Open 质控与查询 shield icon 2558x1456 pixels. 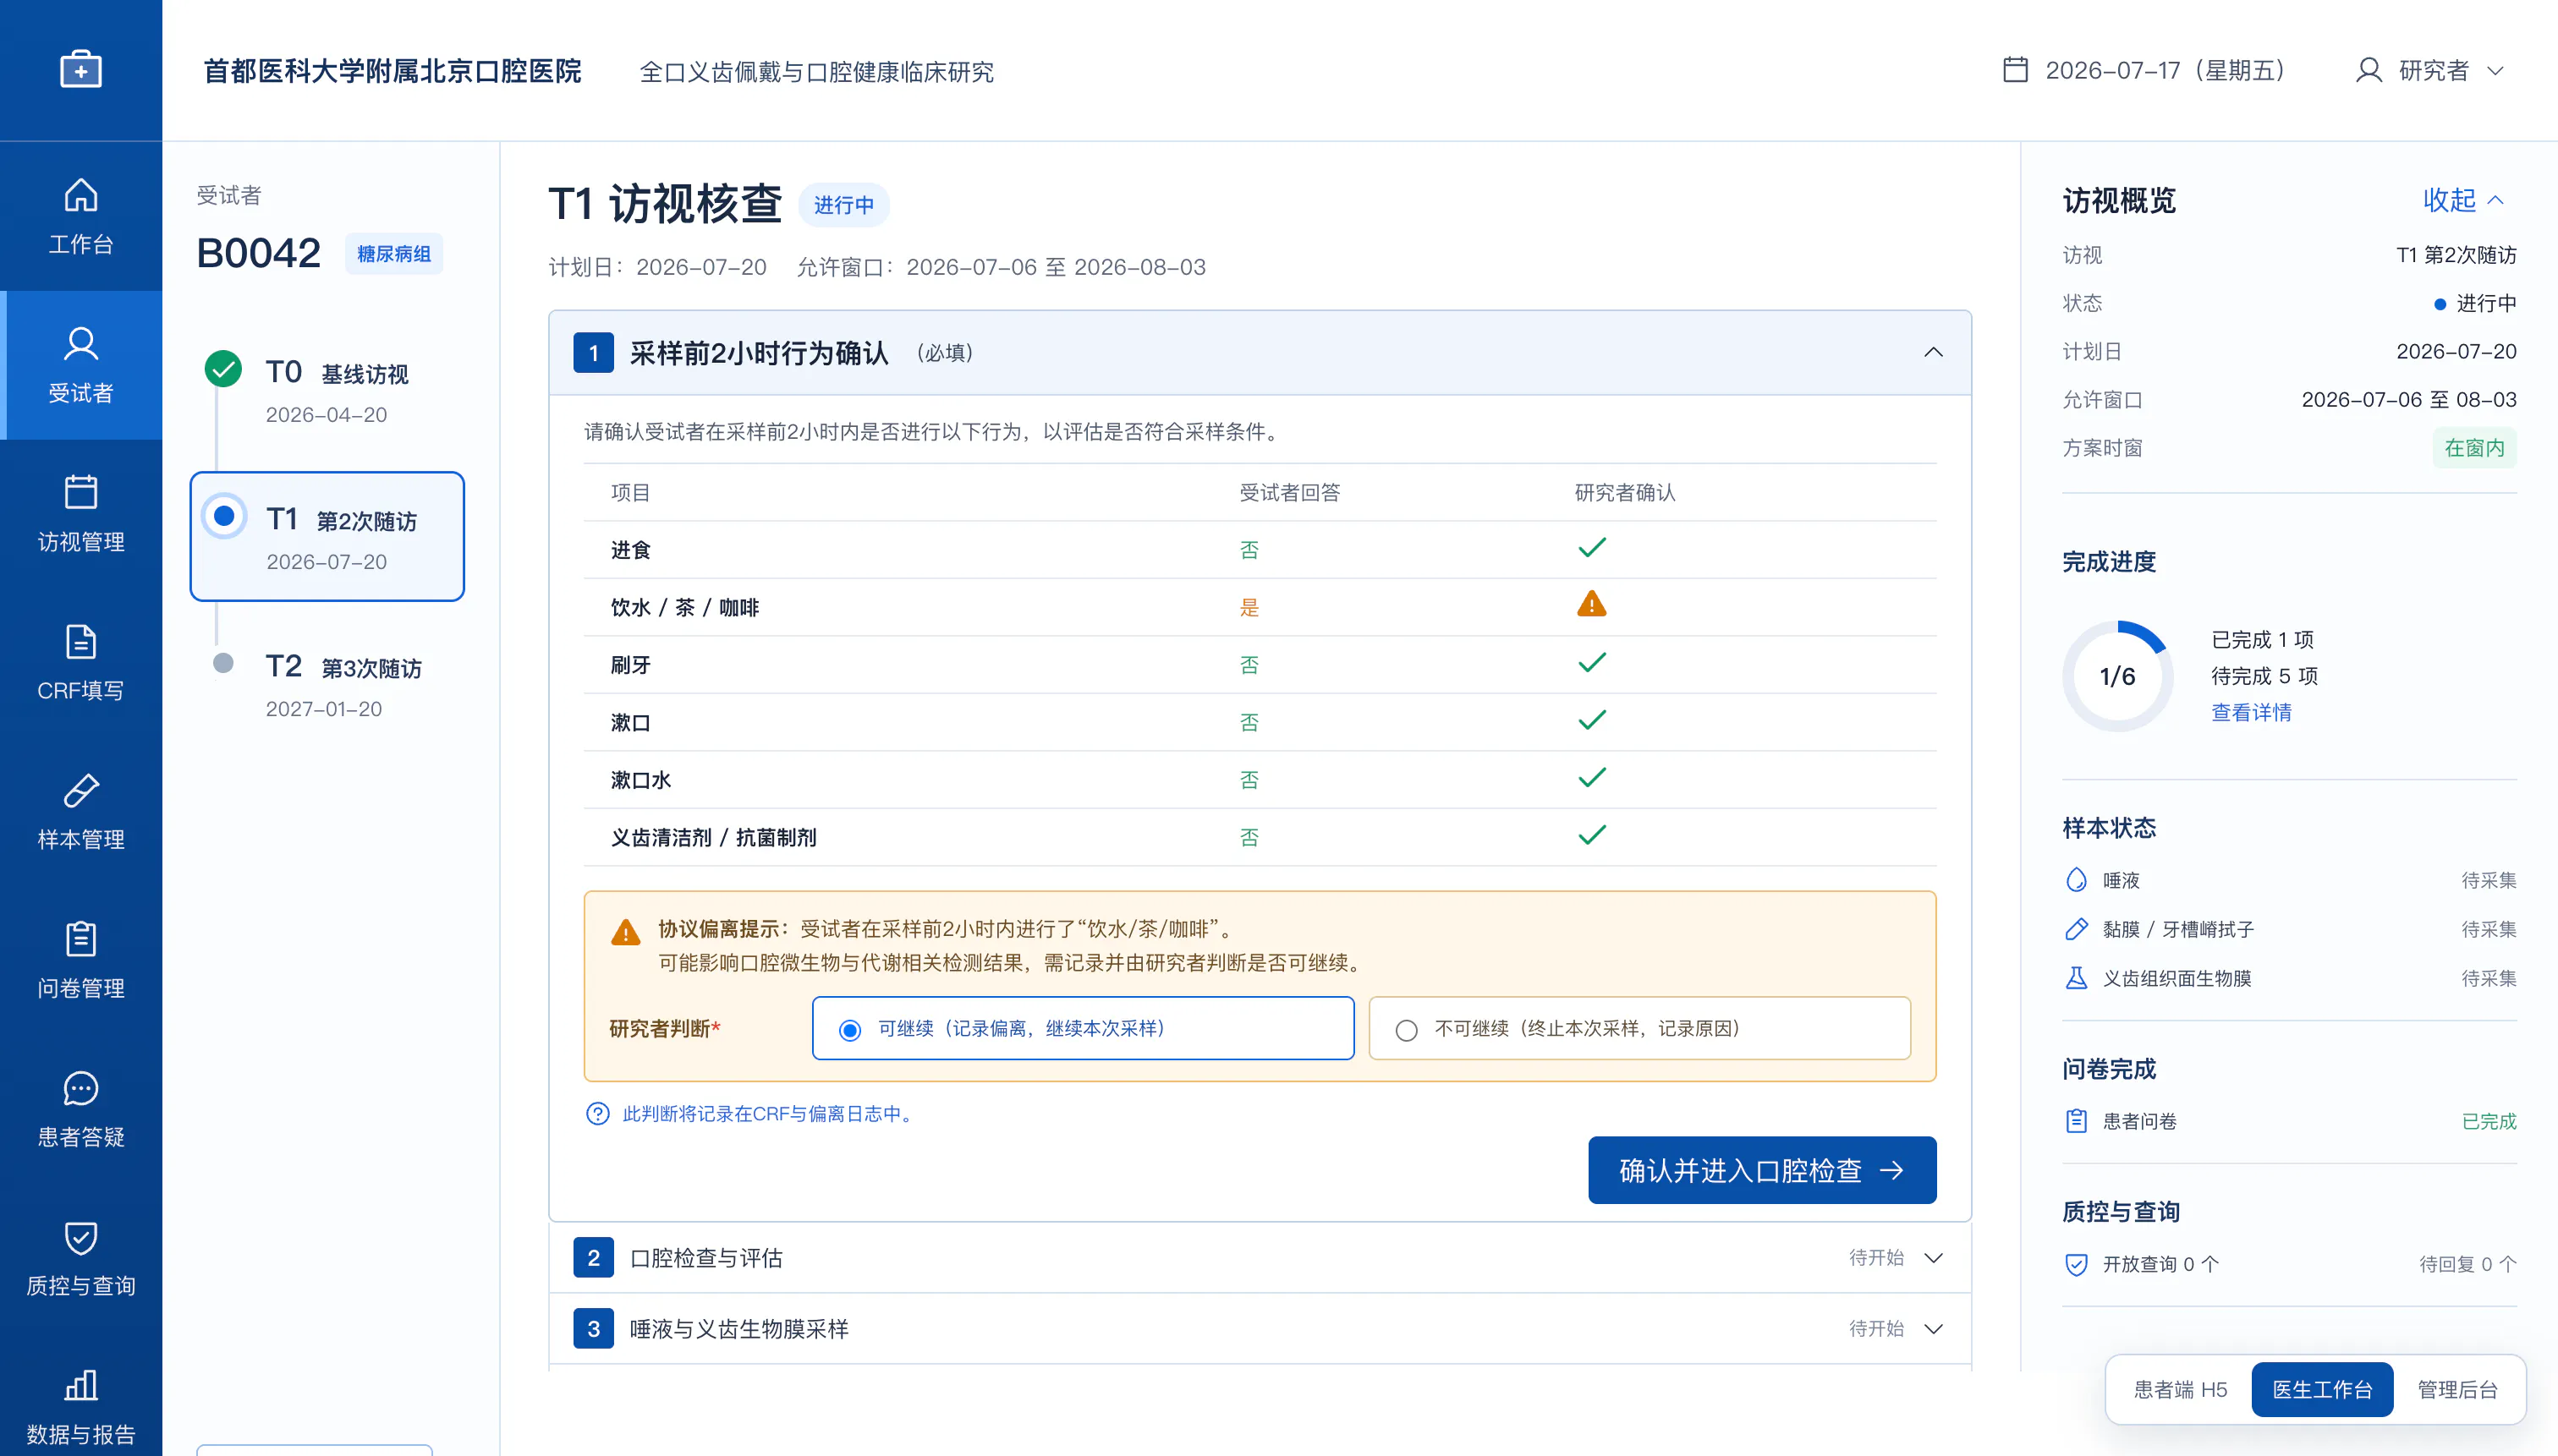[x=81, y=1237]
